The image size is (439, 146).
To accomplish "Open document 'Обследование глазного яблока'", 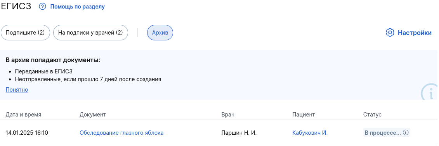I will (121, 133).
